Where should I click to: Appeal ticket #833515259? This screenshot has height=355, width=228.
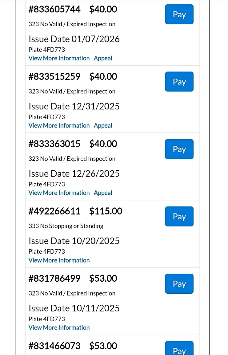103,125
